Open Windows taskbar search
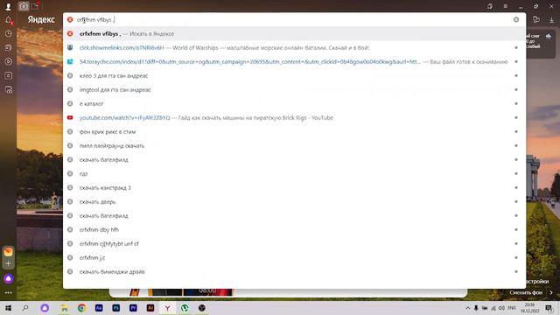Screen dimensions: 560x315 tap(25, 308)
